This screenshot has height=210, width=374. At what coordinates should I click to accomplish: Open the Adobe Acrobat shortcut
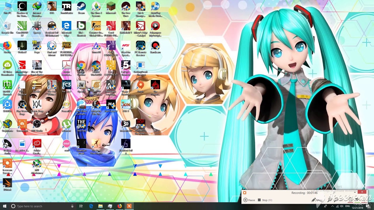(x=66, y=68)
